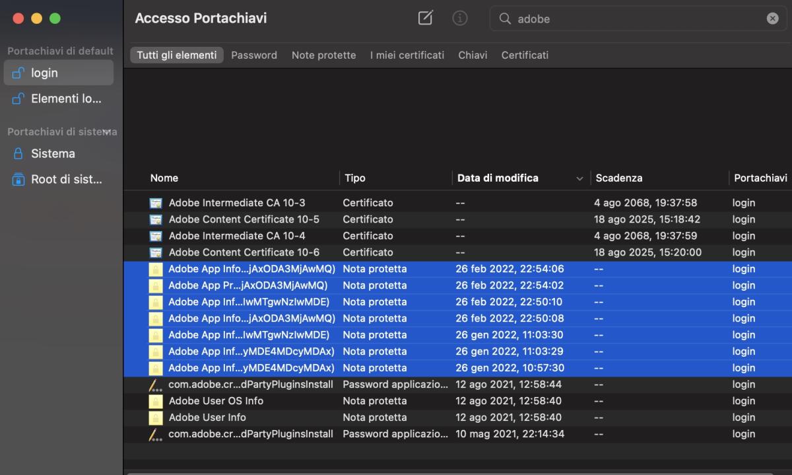This screenshot has height=475, width=792.
Task: Click the Nome column header to sort
Action: coord(164,178)
